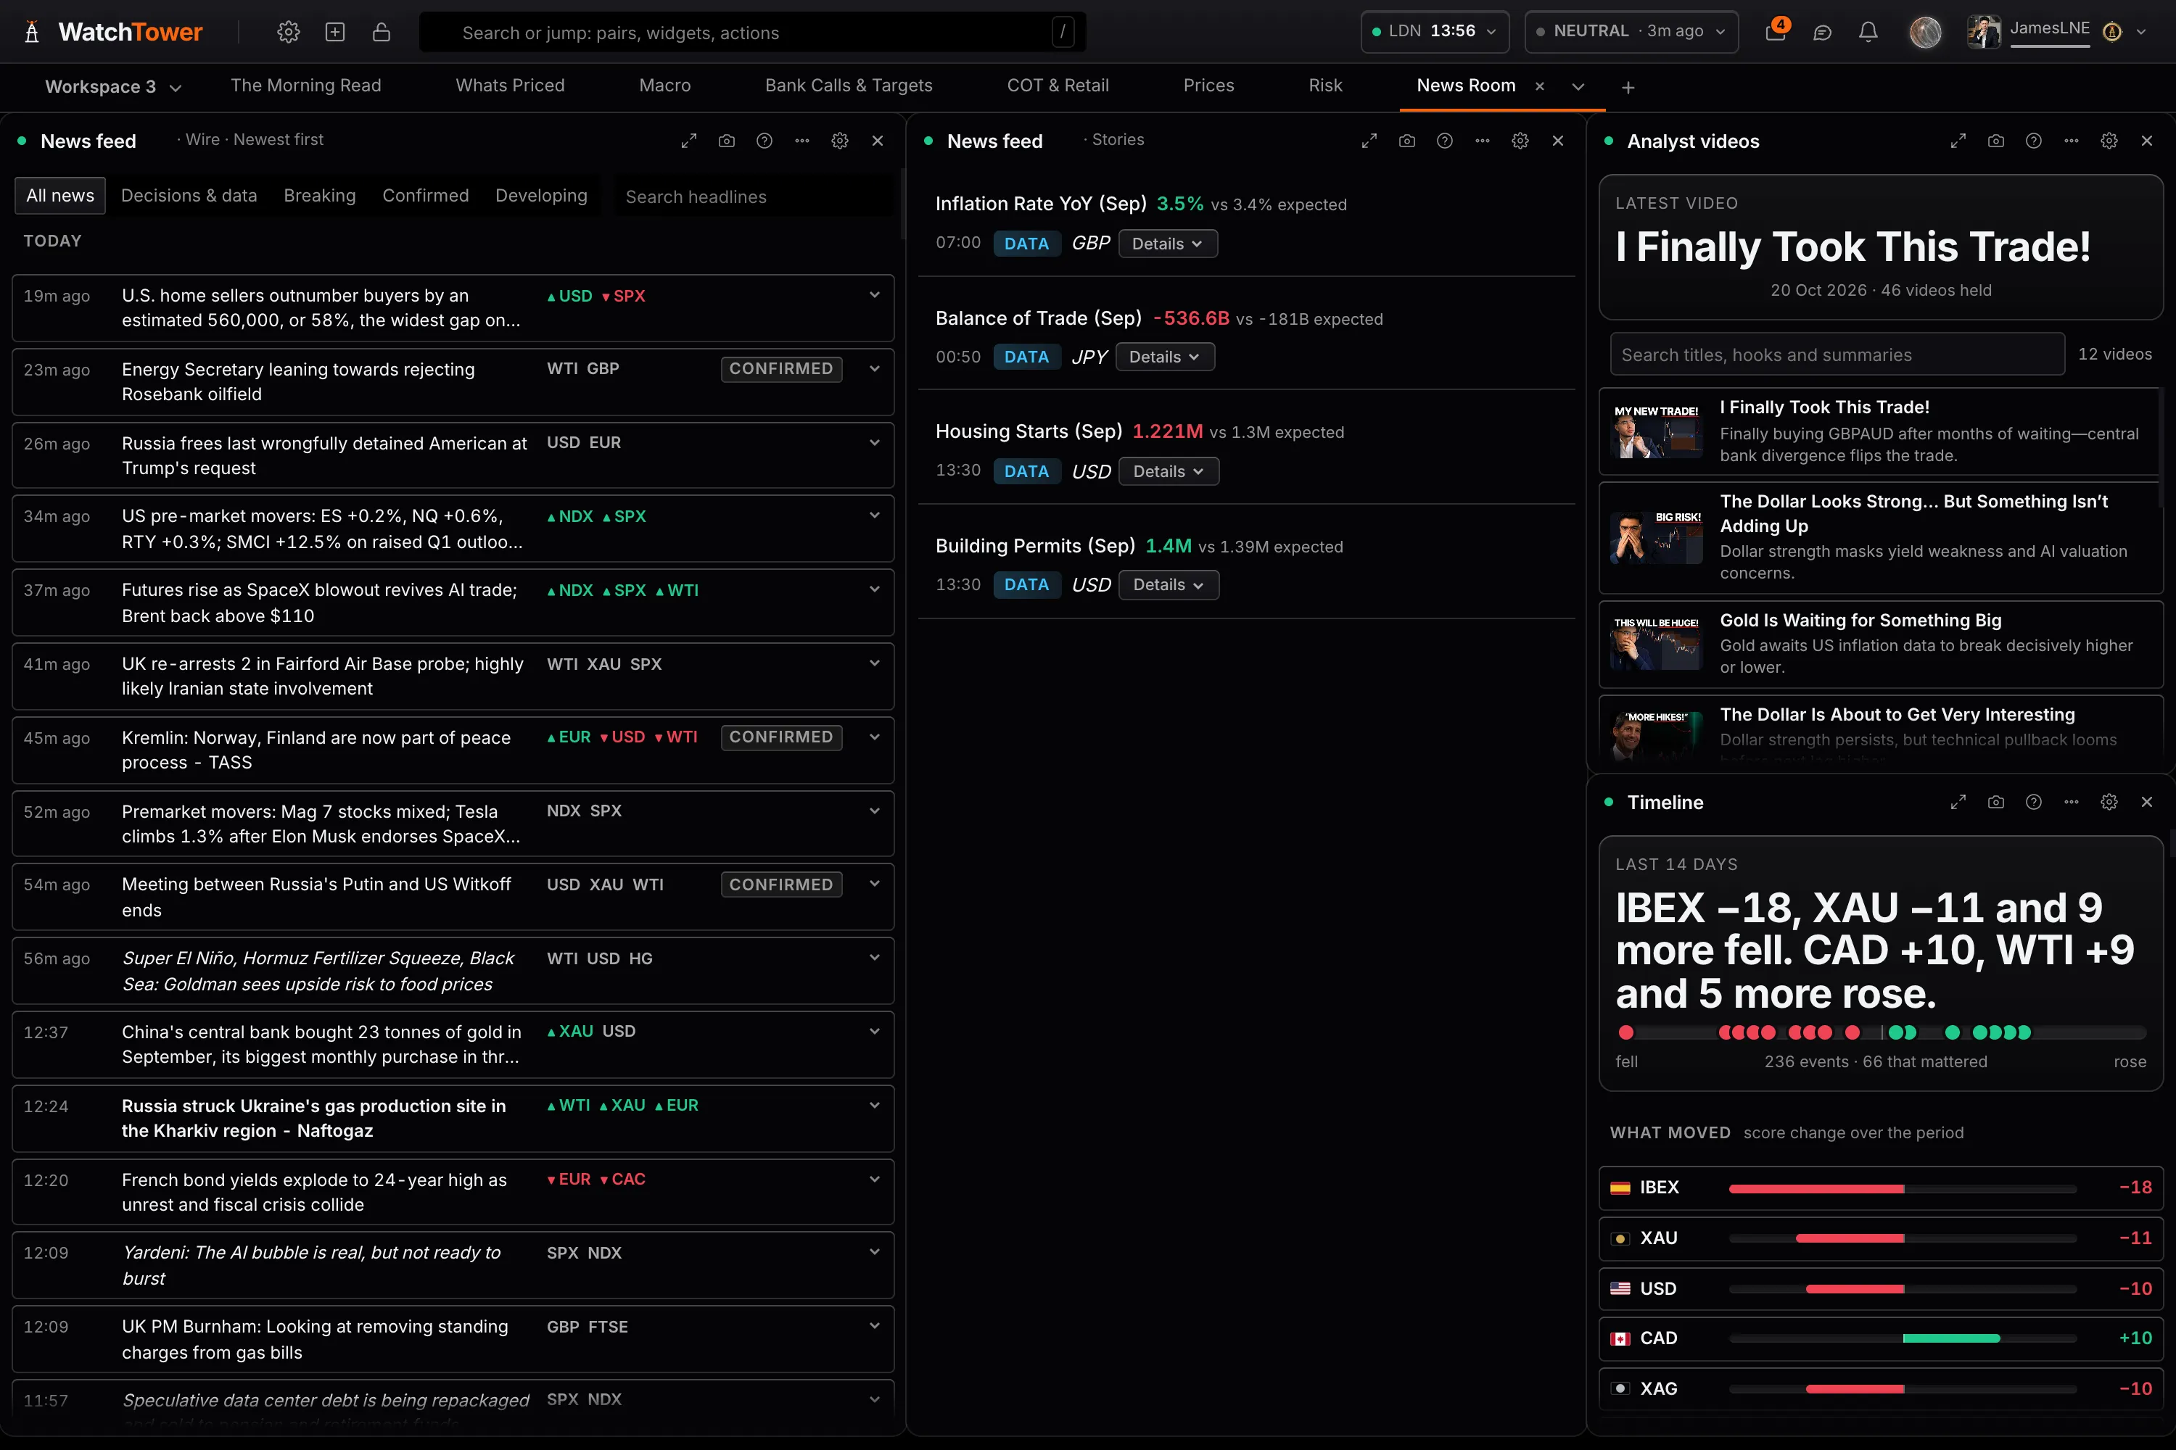Open the NEUTRAL sentiment dropdown

point(1631,31)
